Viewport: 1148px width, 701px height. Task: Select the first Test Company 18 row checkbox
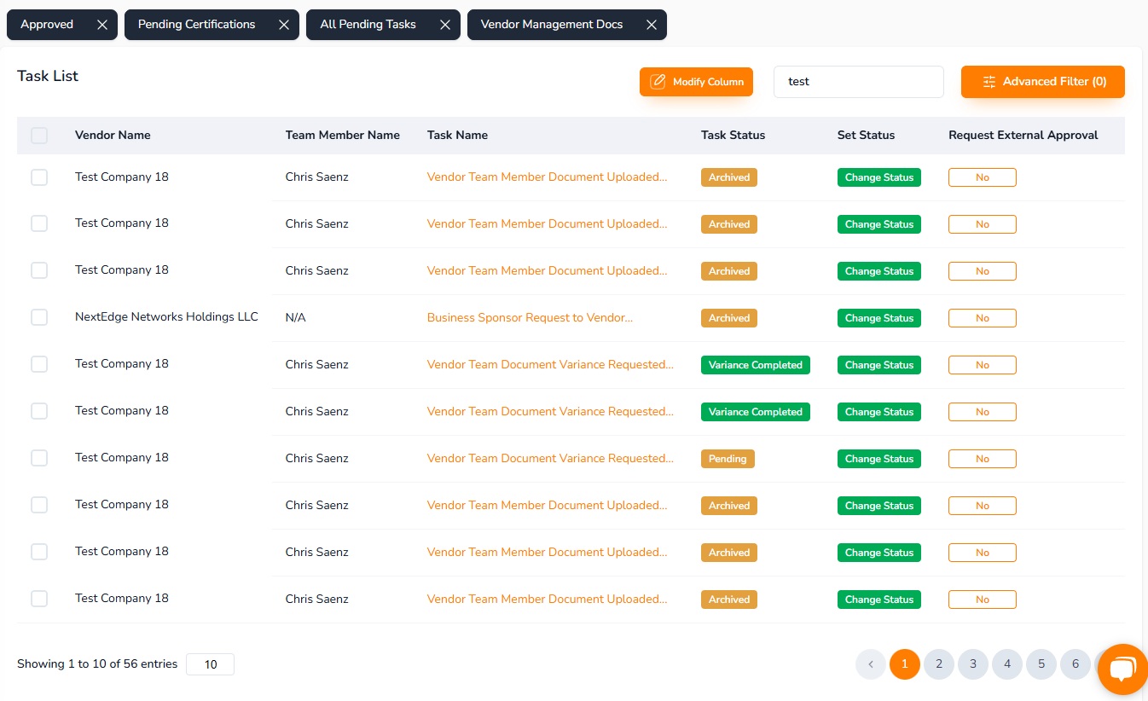(39, 177)
